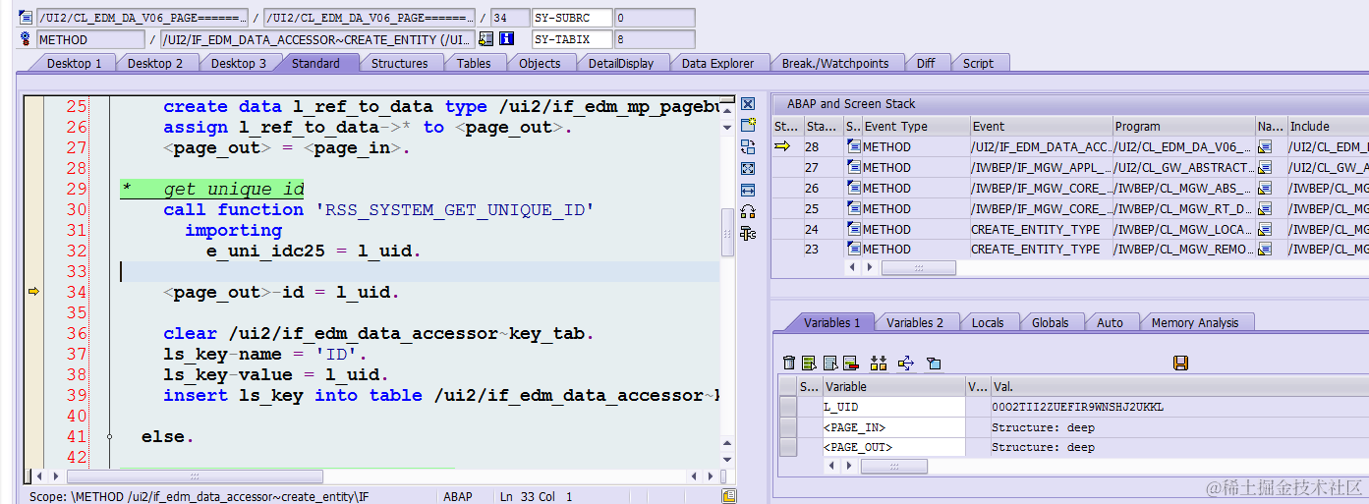Image resolution: width=1369 pixels, height=504 pixels.
Task: Click the navigation icon in stack row 23
Action: (1266, 250)
